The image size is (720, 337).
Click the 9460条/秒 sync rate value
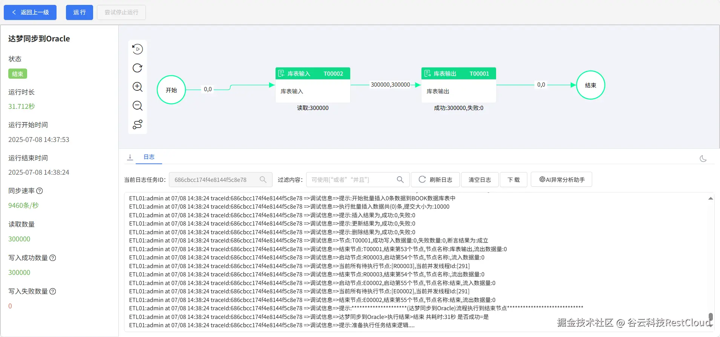[23, 206]
